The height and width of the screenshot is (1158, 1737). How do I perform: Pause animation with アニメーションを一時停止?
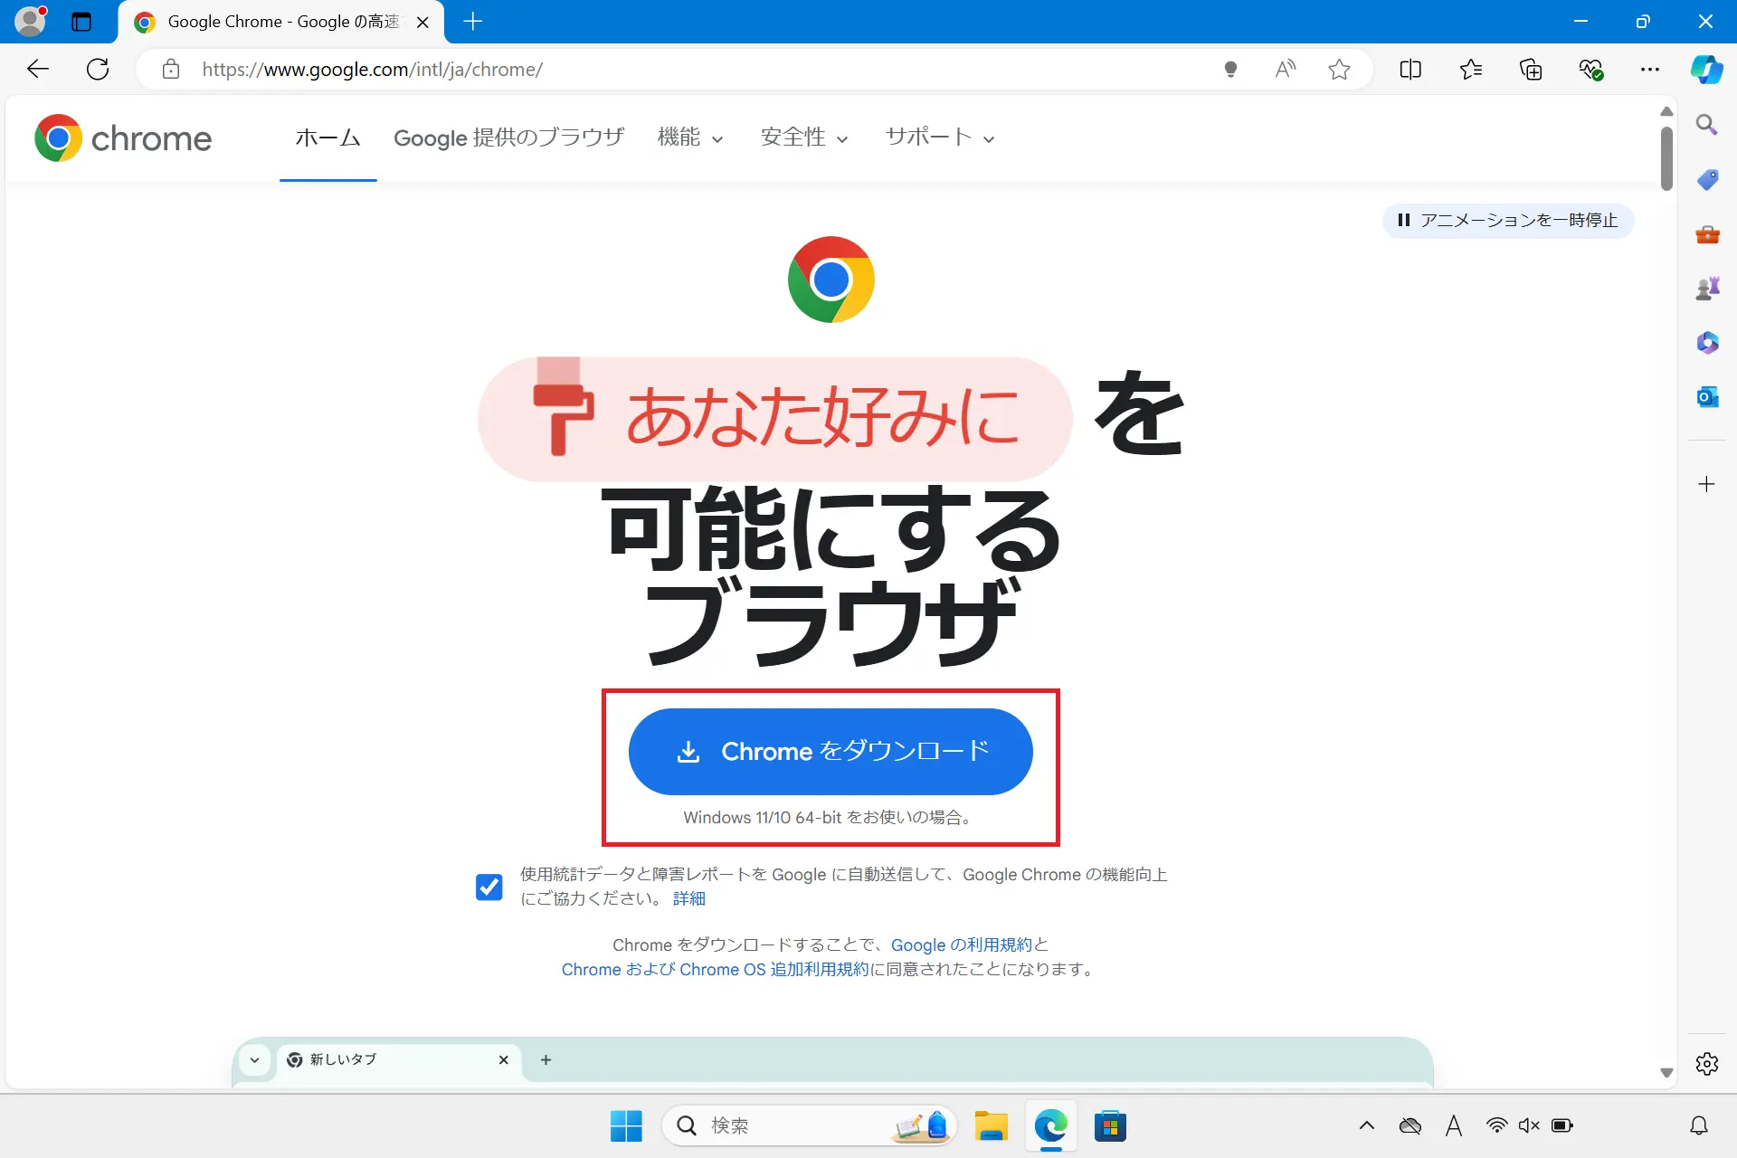[1507, 220]
